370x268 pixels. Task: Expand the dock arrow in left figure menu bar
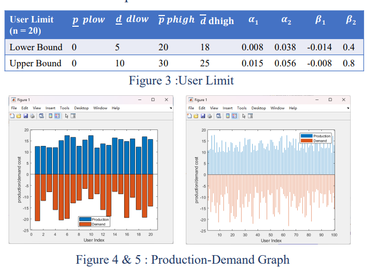(170, 108)
